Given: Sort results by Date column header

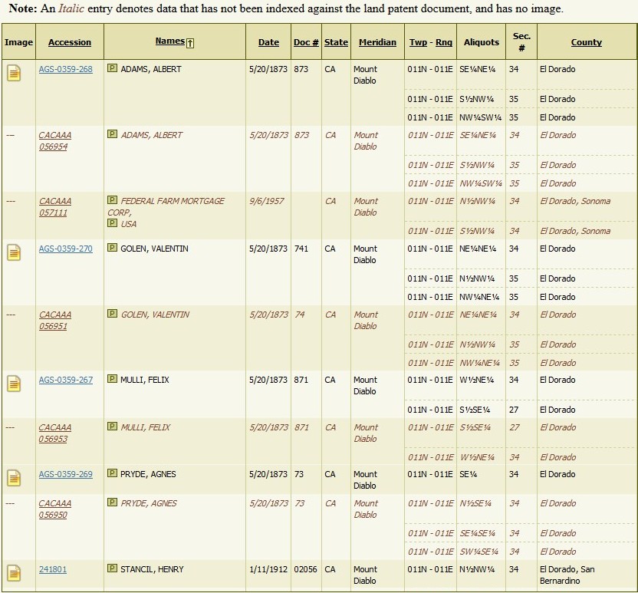Looking at the screenshot, I should (268, 43).
